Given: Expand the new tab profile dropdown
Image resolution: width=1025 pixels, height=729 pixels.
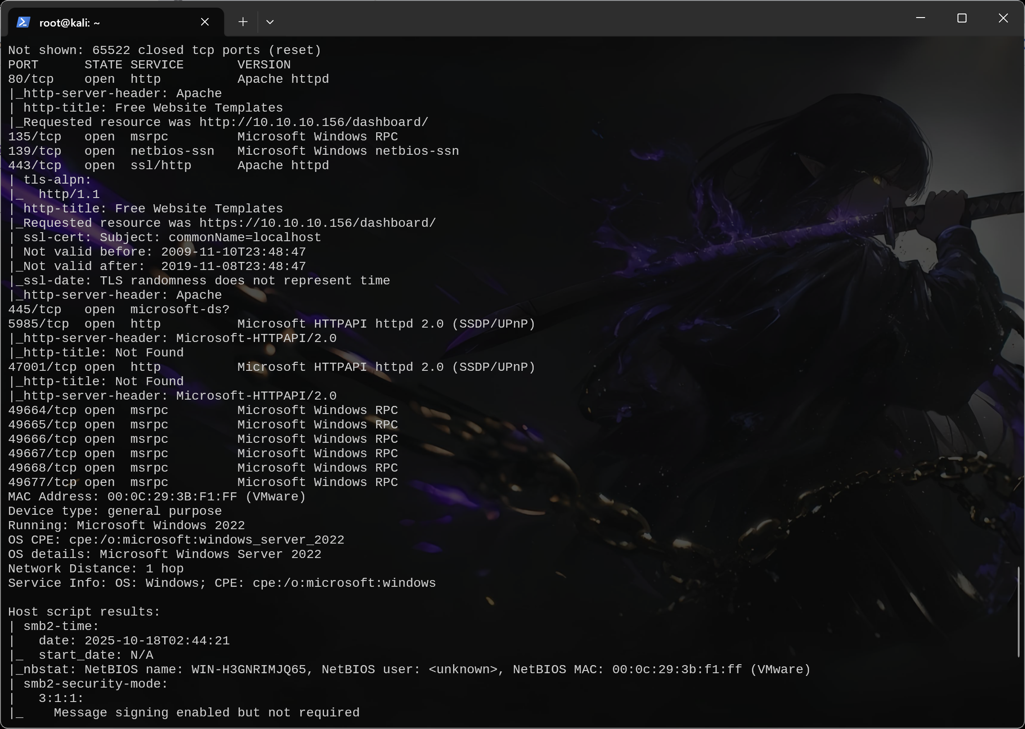Looking at the screenshot, I should tap(270, 22).
